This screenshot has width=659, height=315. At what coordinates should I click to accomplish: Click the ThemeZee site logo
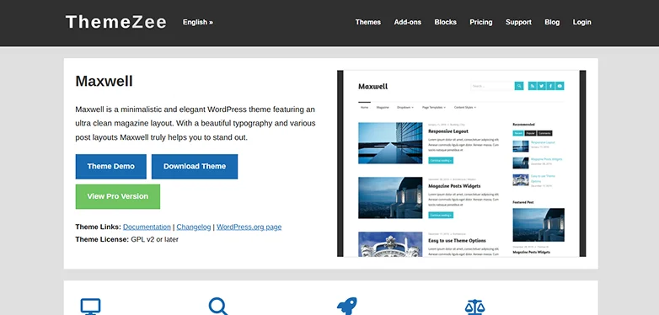click(x=116, y=22)
